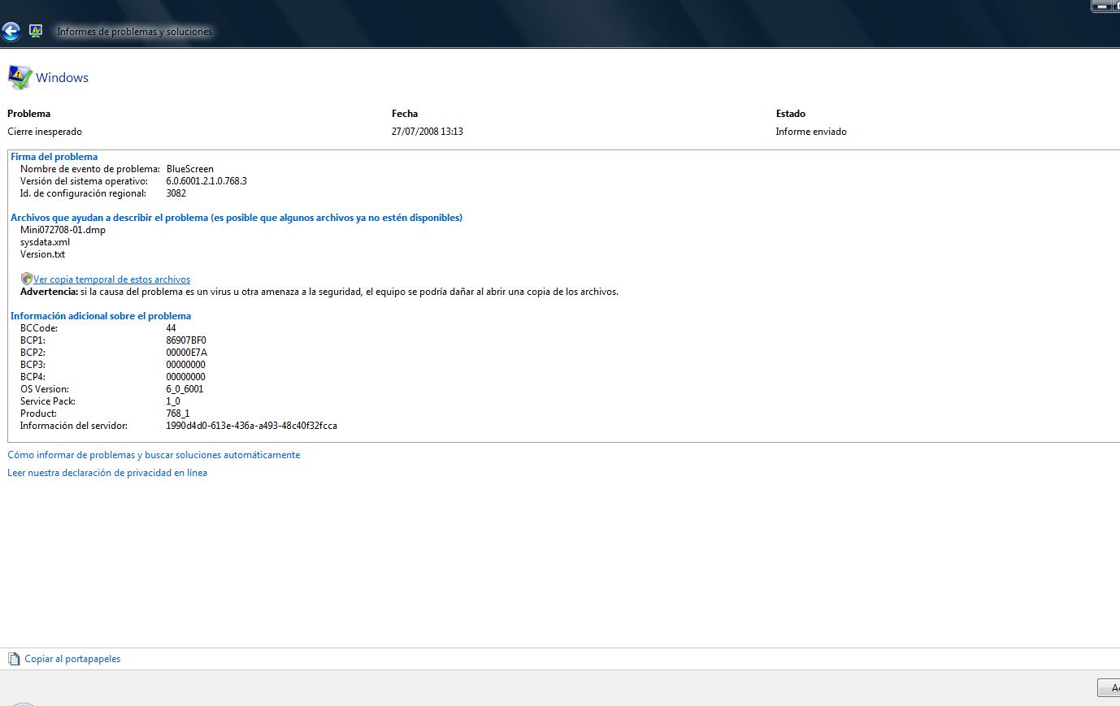Click the Windows heading text

tap(62, 78)
